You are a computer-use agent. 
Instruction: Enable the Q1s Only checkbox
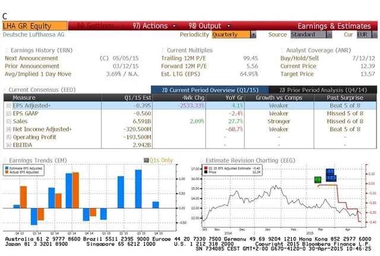click(146, 160)
